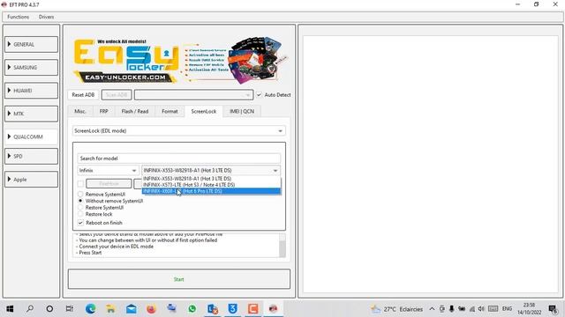Open the orange 'C' taskbar app

(253, 309)
